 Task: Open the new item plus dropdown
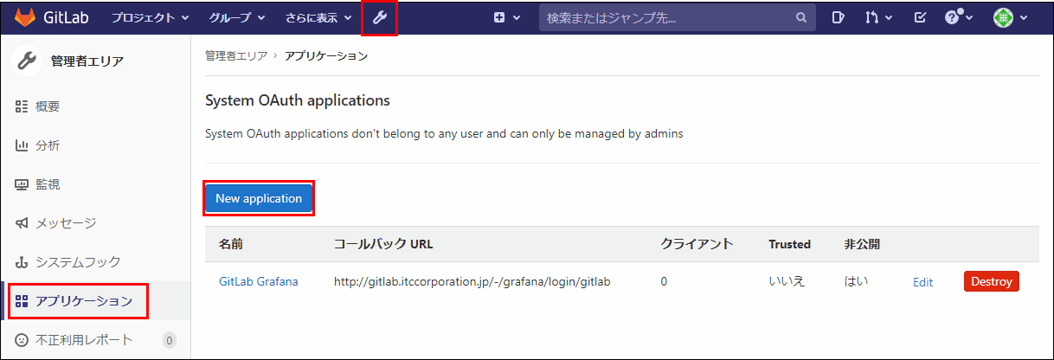(506, 17)
